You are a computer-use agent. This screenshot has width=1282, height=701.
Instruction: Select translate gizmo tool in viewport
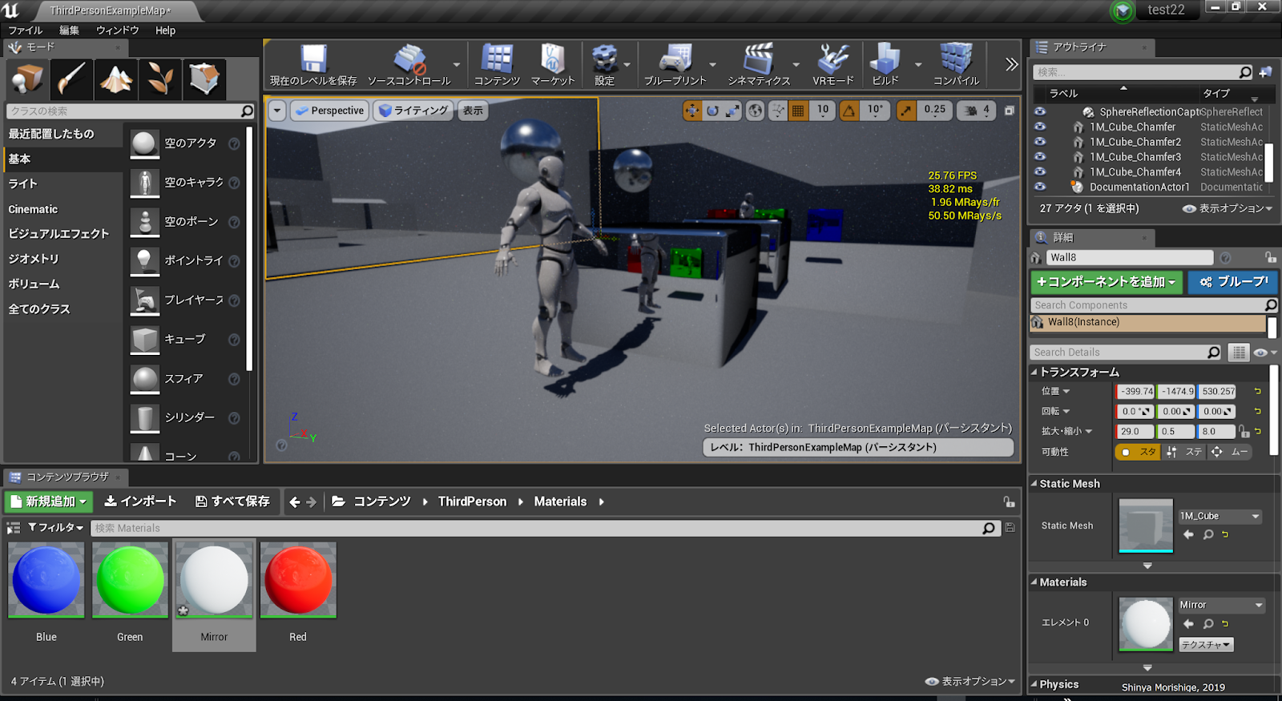[691, 111]
